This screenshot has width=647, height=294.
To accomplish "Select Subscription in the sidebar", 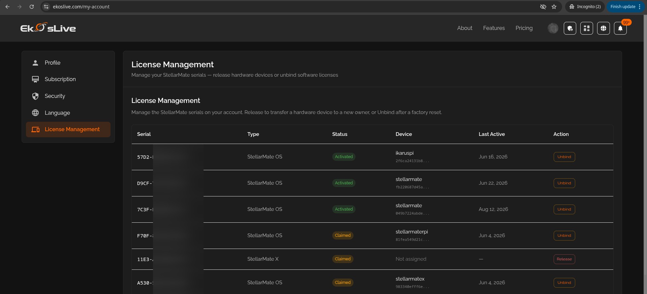I will coord(68,79).
